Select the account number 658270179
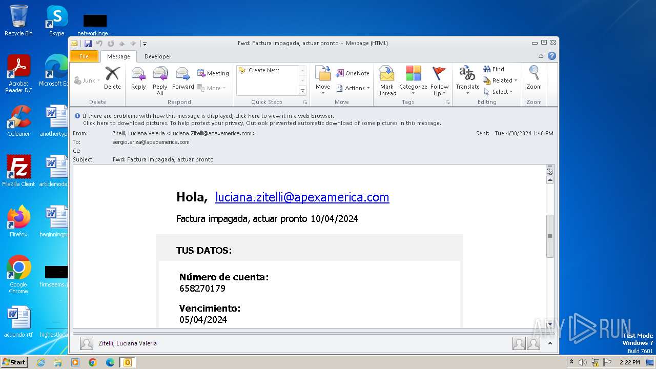The height and width of the screenshot is (369, 656). [202, 289]
